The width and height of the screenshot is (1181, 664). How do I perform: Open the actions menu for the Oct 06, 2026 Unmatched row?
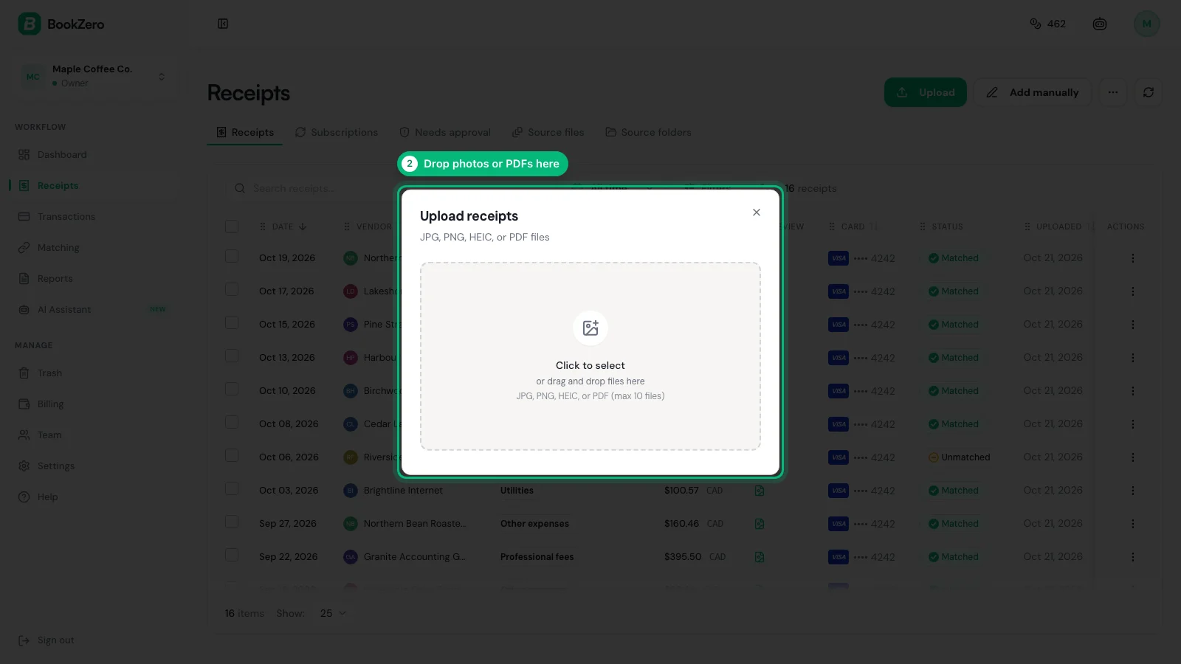pyautogui.click(x=1133, y=457)
